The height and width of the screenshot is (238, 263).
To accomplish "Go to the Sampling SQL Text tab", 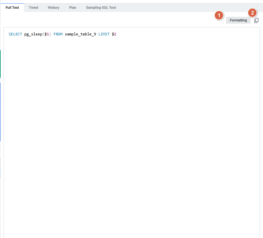I will [x=101, y=7].
